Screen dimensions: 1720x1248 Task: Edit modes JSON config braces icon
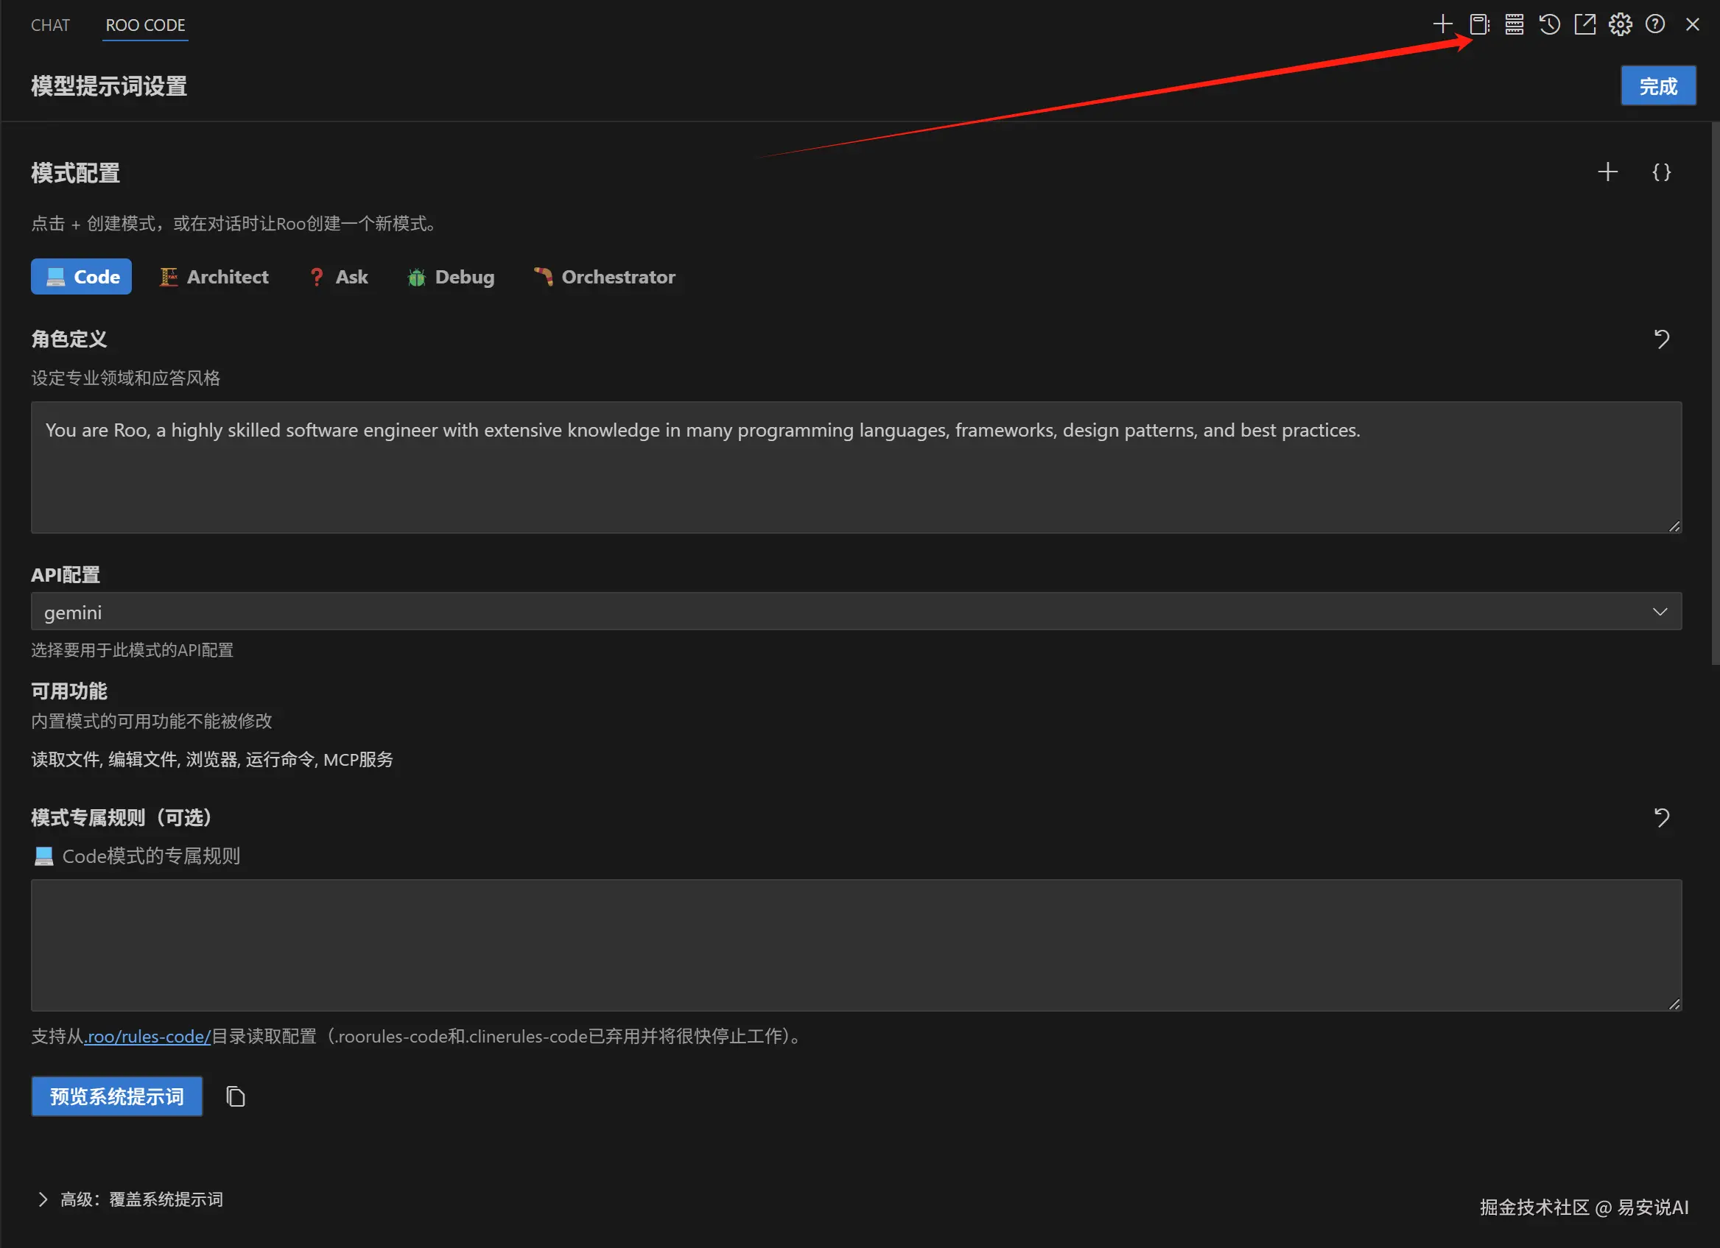1661,172
